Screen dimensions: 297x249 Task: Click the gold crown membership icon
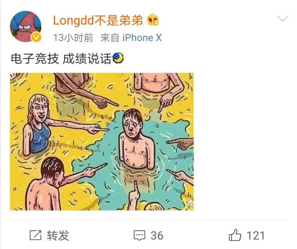pyautogui.click(x=153, y=20)
